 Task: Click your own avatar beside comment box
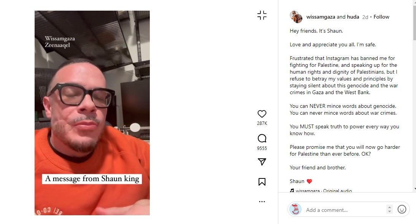coord(295,209)
